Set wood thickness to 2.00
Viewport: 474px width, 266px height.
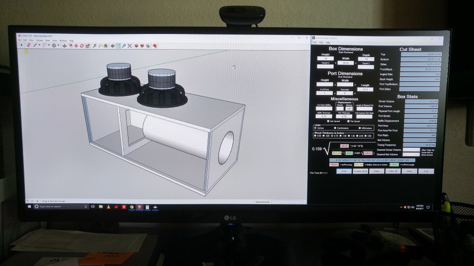[x=357, y=136]
